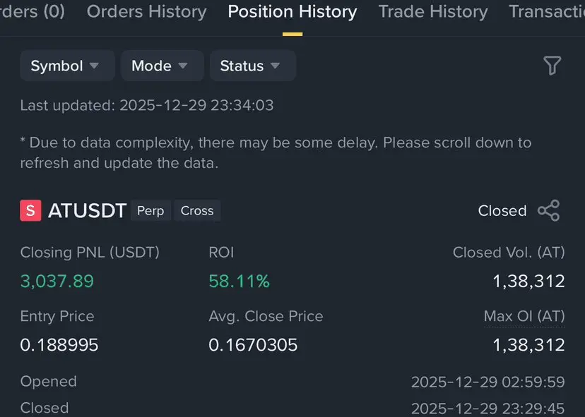Open the ATUSDT symbol link

pos(87,211)
